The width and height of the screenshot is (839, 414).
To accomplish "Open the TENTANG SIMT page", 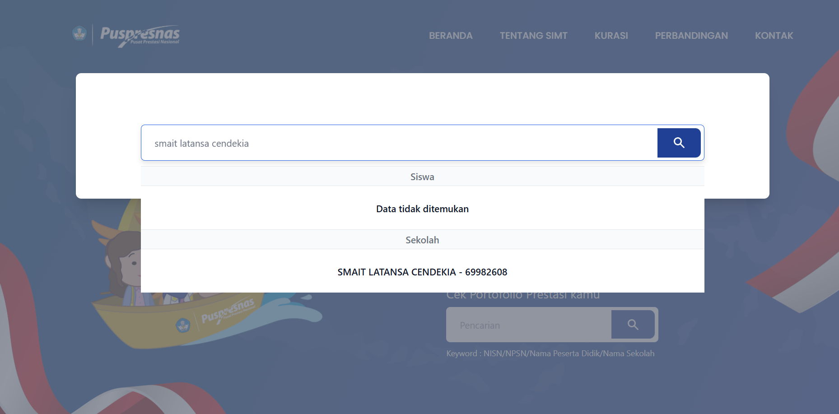I will [533, 36].
